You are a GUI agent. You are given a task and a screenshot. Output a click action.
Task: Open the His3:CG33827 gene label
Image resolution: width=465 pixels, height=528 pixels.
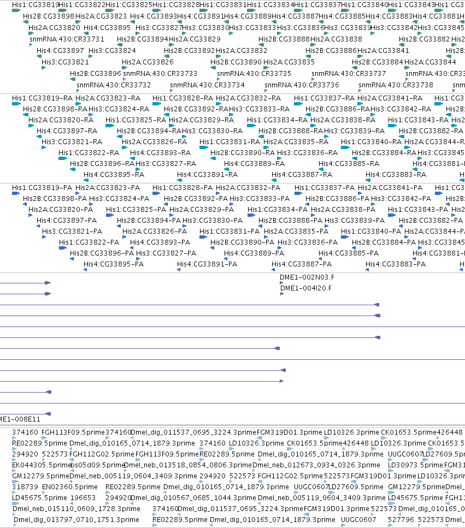[x=159, y=28]
